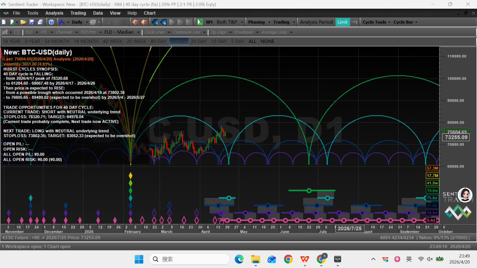The height and width of the screenshot is (268, 477).
Task: Open the Cycle Bar dropdown
Action: (405, 22)
